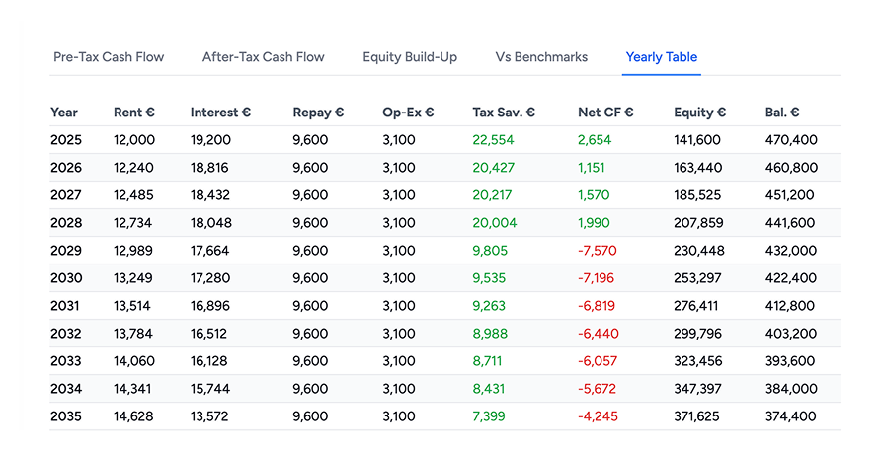Click the tax saving value 20,004
The width and height of the screenshot is (882, 453).
click(495, 223)
